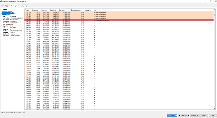Select sequence cell 10475
Image resolution: width=217 pixels, height=118 pixels.
pos(38,51)
